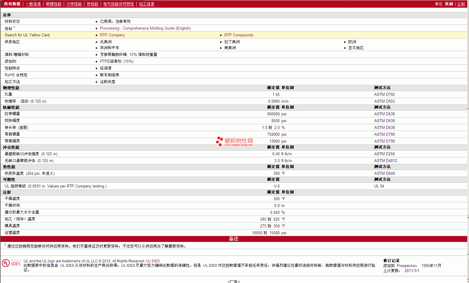The image size is (469, 283).
Task: Switch to 物理性能 tab
Action: (x=54, y=4)
